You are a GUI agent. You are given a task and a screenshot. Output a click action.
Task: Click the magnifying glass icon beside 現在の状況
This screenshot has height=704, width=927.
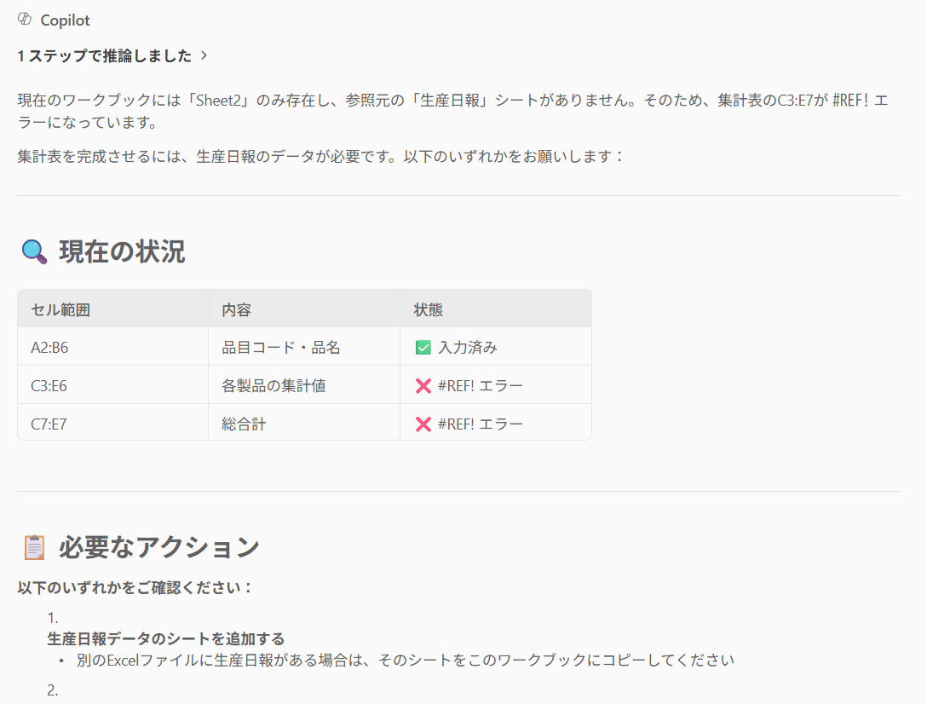point(34,251)
